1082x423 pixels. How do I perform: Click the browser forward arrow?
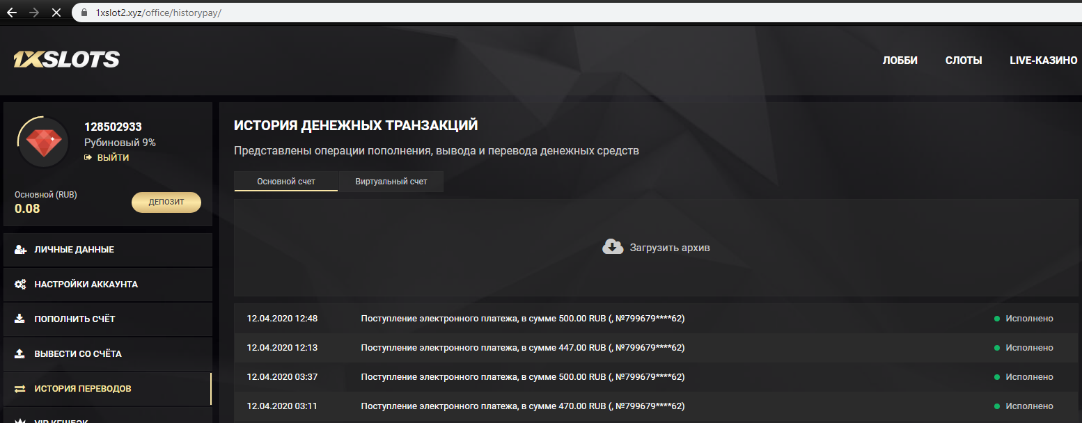34,13
